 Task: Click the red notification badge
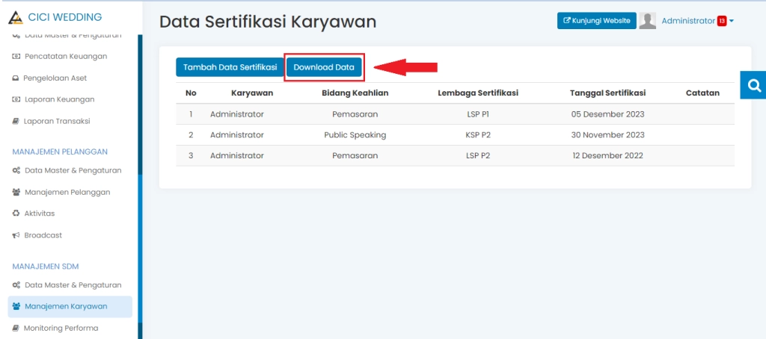coord(722,21)
